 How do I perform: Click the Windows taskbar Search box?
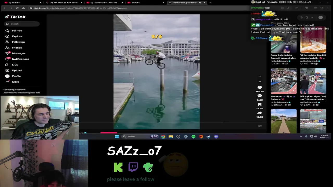pos(140,136)
